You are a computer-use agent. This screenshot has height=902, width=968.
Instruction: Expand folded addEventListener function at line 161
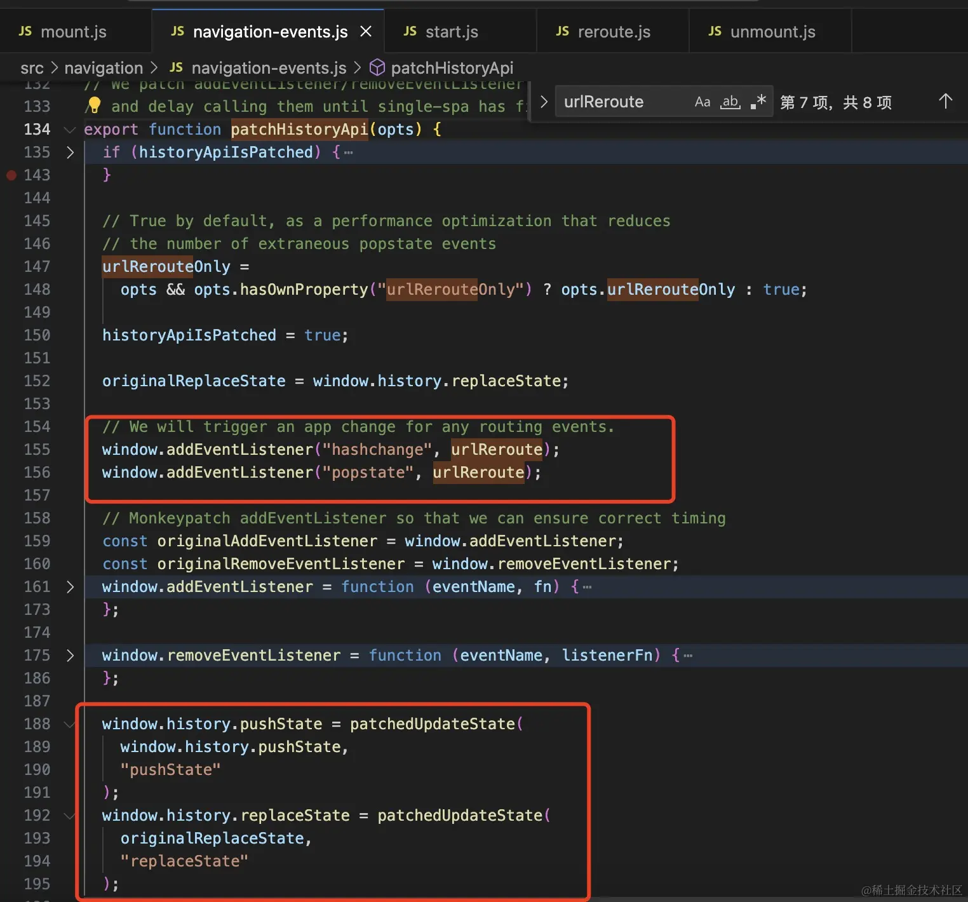[70, 587]
